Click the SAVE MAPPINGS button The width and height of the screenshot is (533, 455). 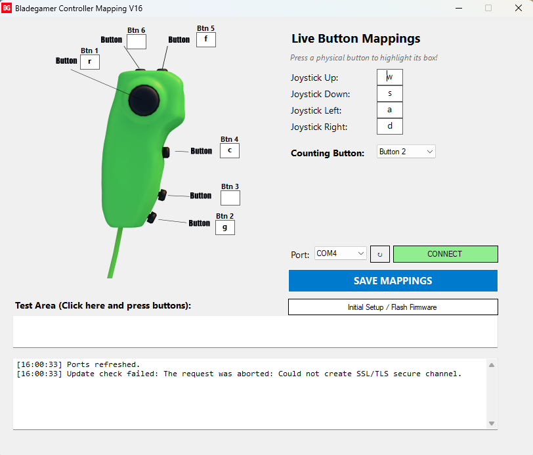point(393,281)
